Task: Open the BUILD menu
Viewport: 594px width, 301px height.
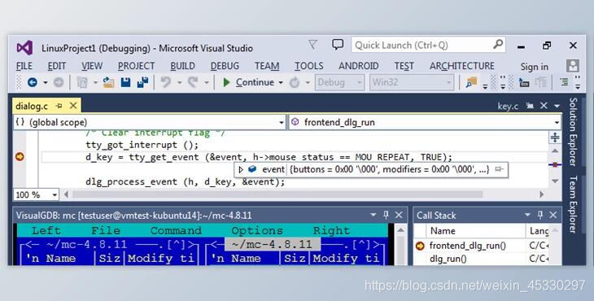Action: coord(182,66)
